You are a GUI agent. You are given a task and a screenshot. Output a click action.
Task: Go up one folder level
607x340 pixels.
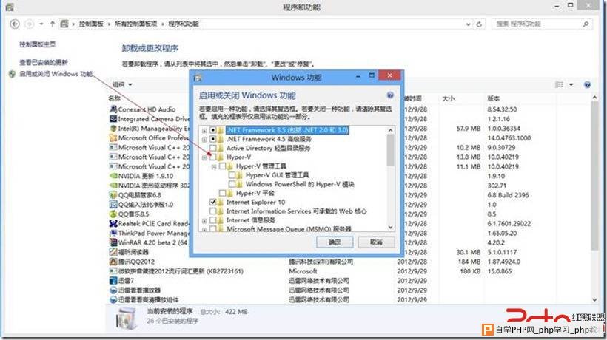[x=53, y=24]
